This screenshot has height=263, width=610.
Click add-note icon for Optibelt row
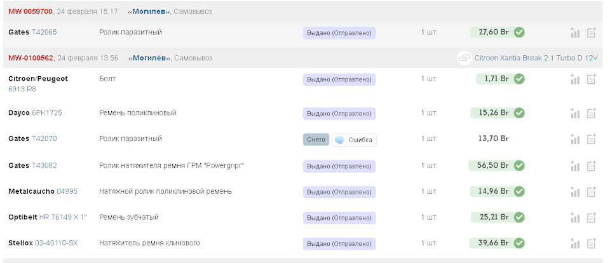point(591,217)
